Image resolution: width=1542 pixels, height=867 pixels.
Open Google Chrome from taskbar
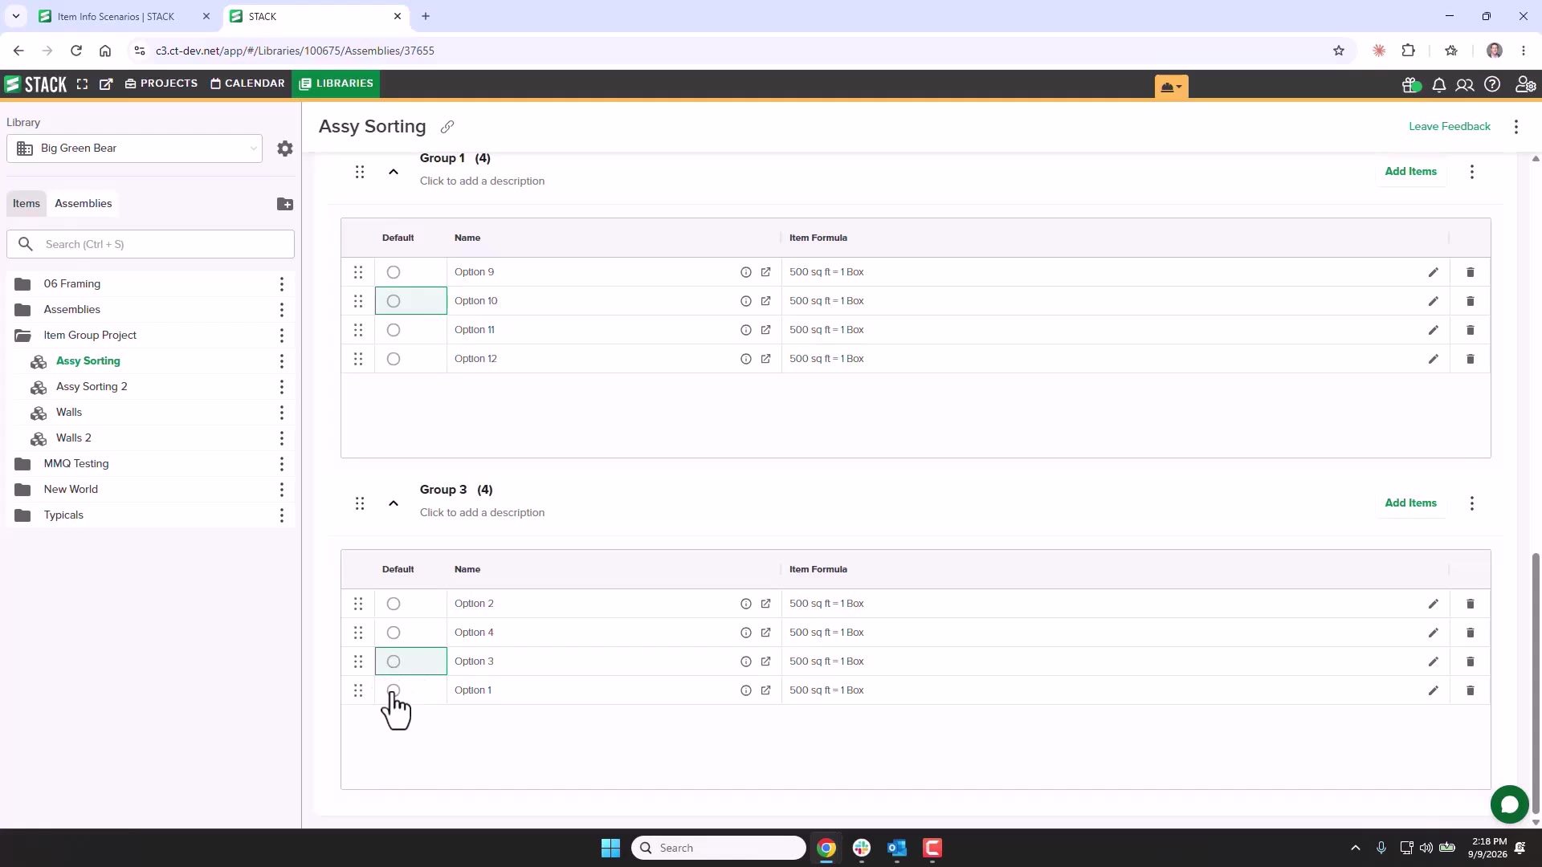826,848
